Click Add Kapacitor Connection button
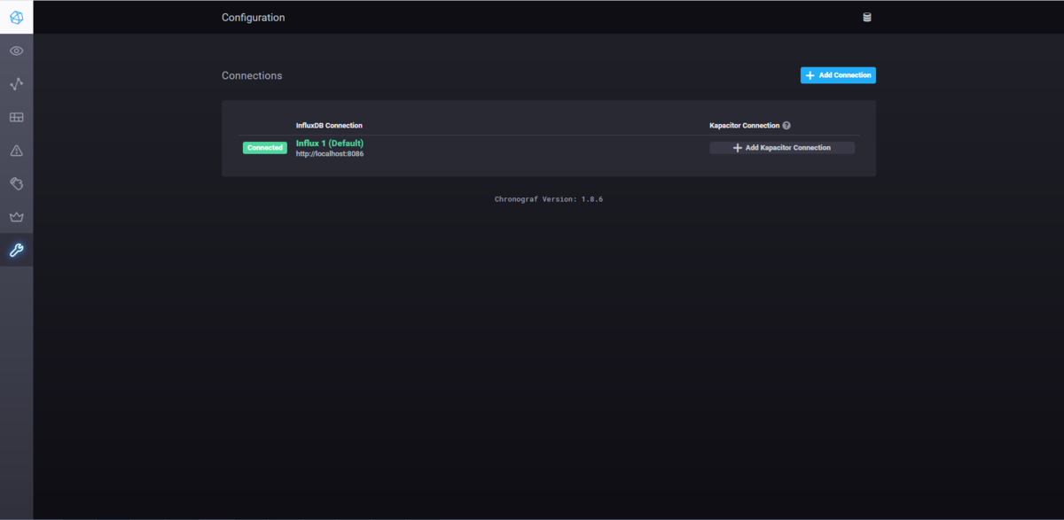 pyautogui.click(x=782, y=148)
